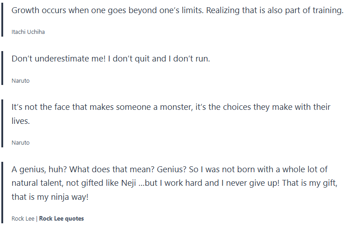Open the "Rock Lee quotes" link
Screen dimensions: 364x226
61,219
